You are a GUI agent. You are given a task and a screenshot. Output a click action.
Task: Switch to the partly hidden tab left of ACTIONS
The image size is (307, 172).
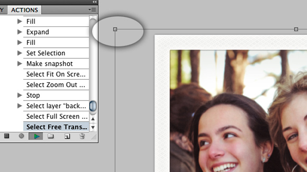click(3, 10)
